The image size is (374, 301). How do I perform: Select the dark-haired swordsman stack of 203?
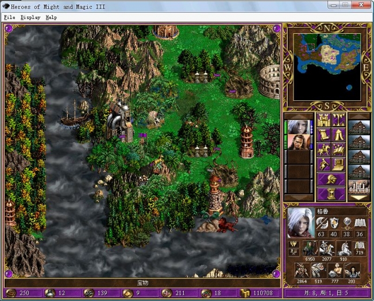click(x=352, y=271)
